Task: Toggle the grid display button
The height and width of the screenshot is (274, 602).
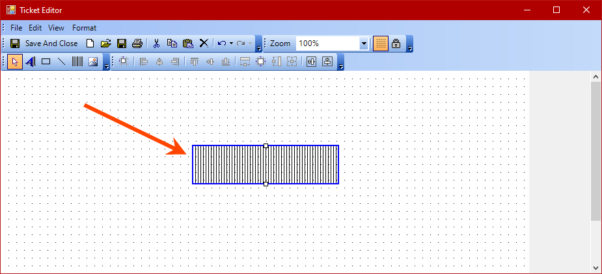Action: 381,44
